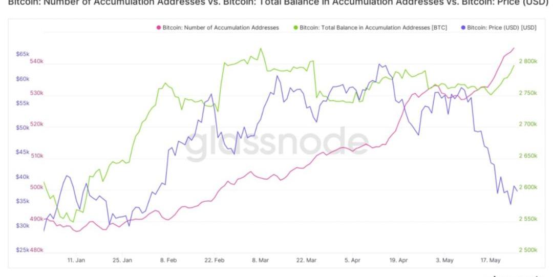The height and width of the screenshot is (277, 553).
Task: Click the 5. Apr date label
Action: coord(352,260)
